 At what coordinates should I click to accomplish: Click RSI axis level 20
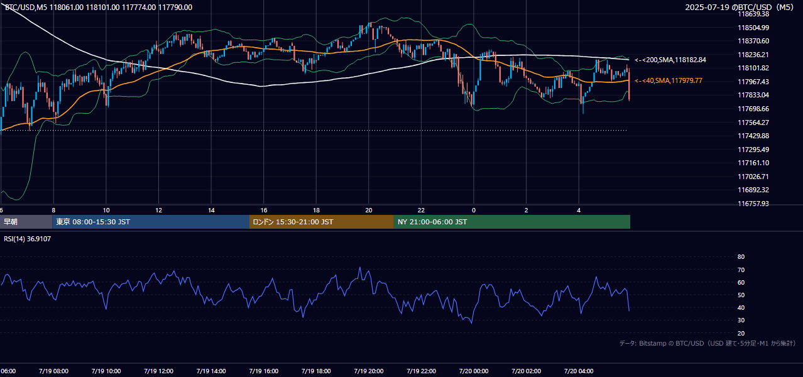(x=741, y=333)
